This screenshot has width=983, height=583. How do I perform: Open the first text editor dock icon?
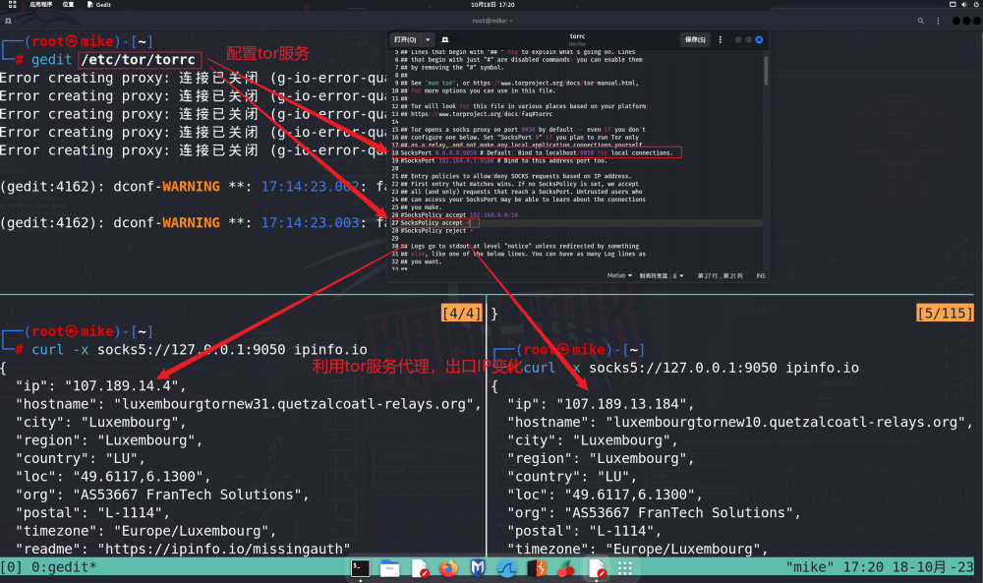(x=420, y=568)
